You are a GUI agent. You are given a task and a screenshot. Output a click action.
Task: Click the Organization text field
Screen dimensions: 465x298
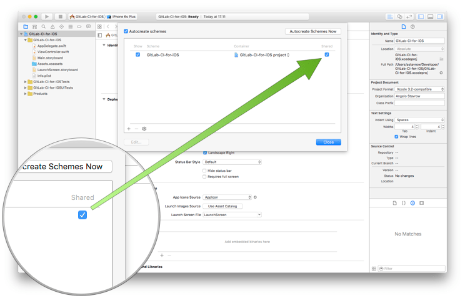(419, 96)
